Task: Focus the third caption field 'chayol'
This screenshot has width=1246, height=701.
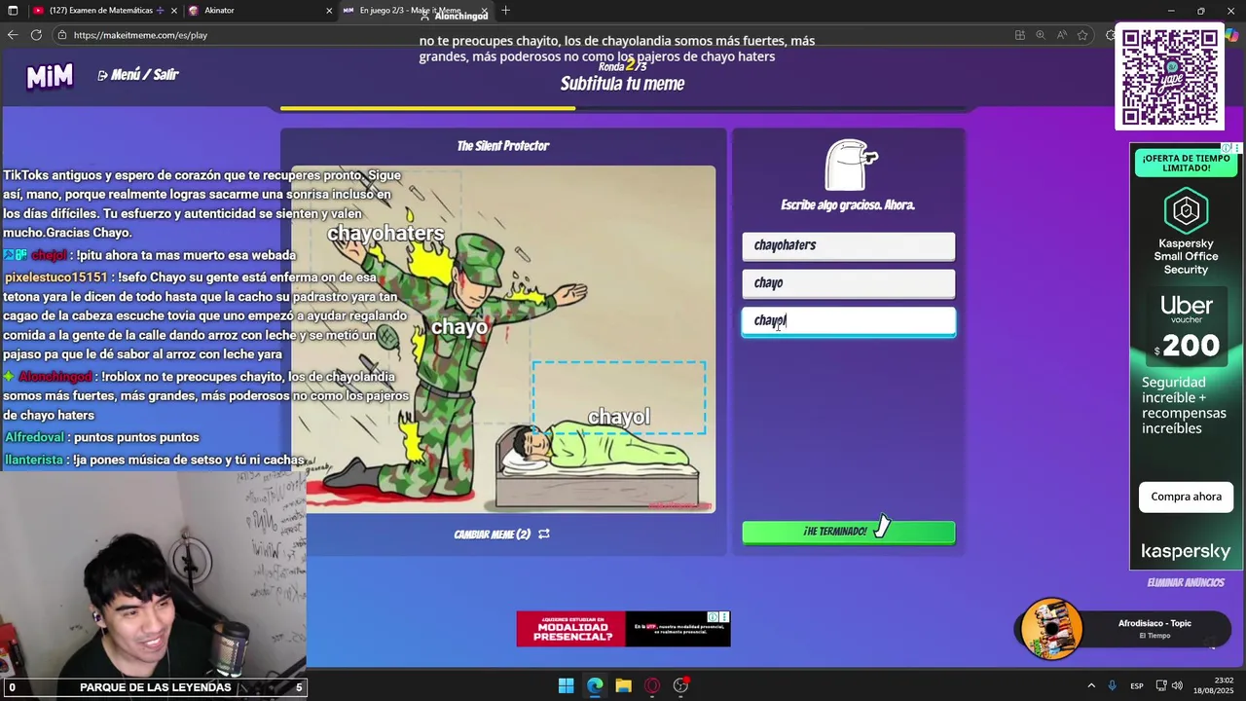Action: coord(848,321)
